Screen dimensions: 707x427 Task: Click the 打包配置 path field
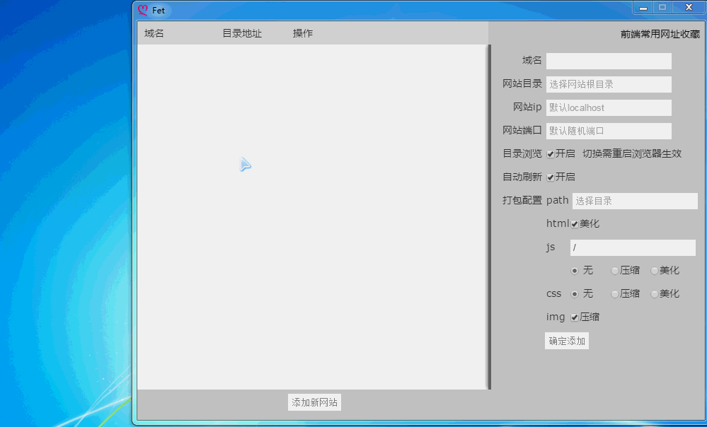coord(634,201)
